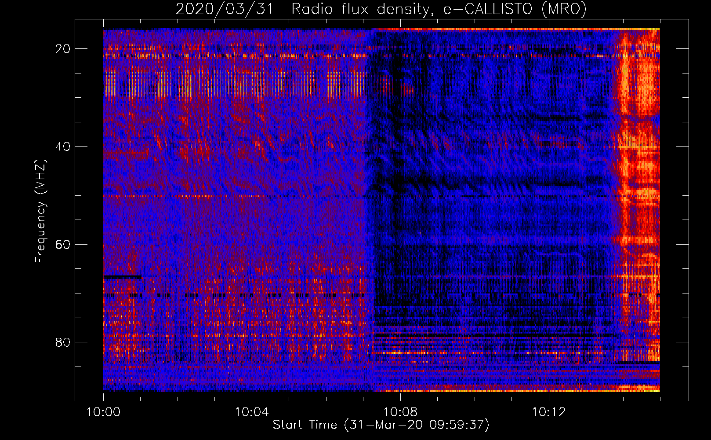Click the 40 tick label on frequency axis
Image resolution: width=711 pixels, height=440 pixels.
point(63,147)
